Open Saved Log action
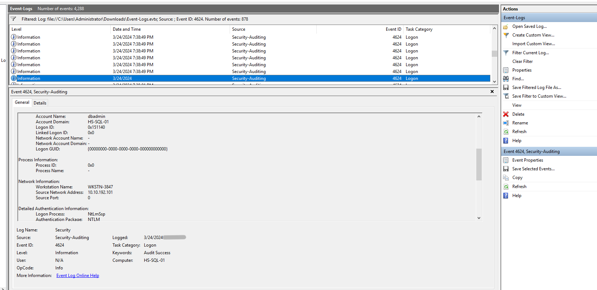The width and height of the screenshot is (597, 290). point(529,26)
